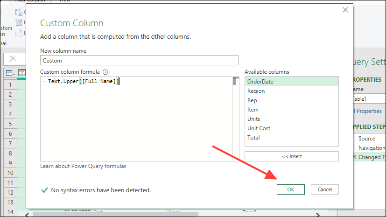This screenshot has height=217, width=386.
Task: Close the Custom Column dialog
Action: [x=345, y=10]
